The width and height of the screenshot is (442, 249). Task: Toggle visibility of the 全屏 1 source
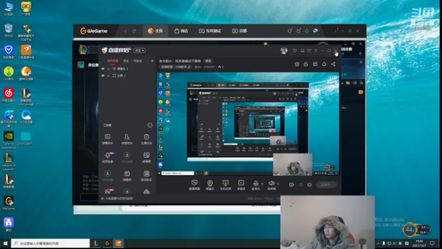[103, 76]
